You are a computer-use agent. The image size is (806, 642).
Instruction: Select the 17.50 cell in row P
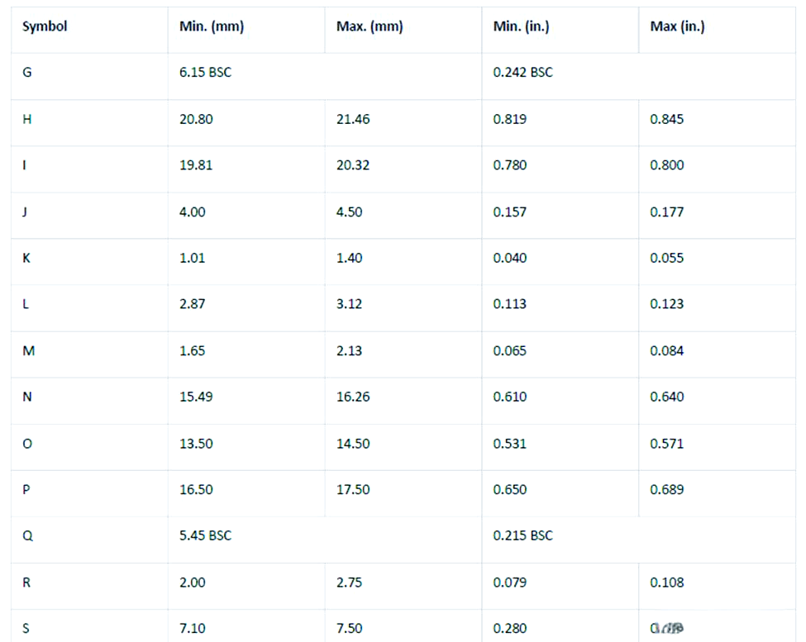[353, 489]
